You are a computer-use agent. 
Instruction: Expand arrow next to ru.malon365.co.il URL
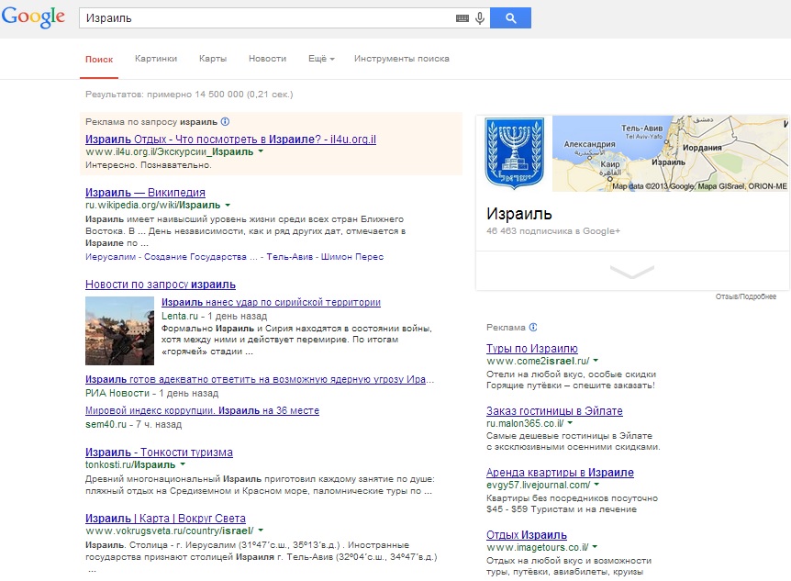pos(570,423)
